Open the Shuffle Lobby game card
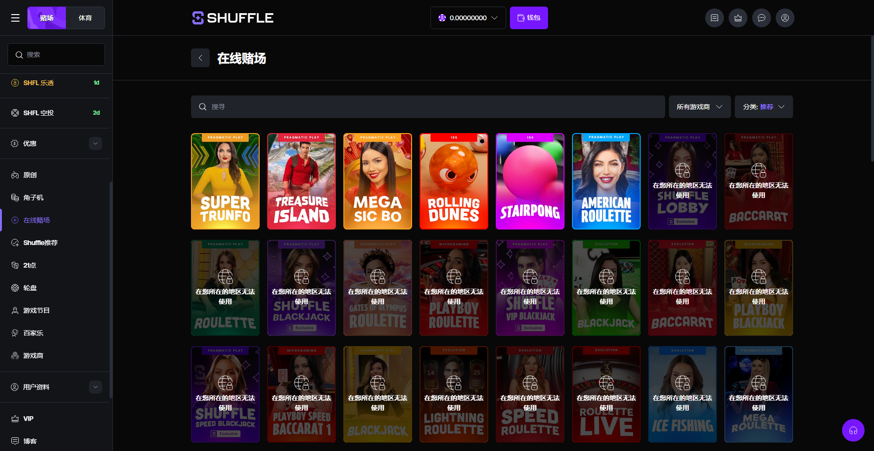Image resolution: width=874 pixels, height=451 pixels. pyautogui.click(x=683, y=182)
